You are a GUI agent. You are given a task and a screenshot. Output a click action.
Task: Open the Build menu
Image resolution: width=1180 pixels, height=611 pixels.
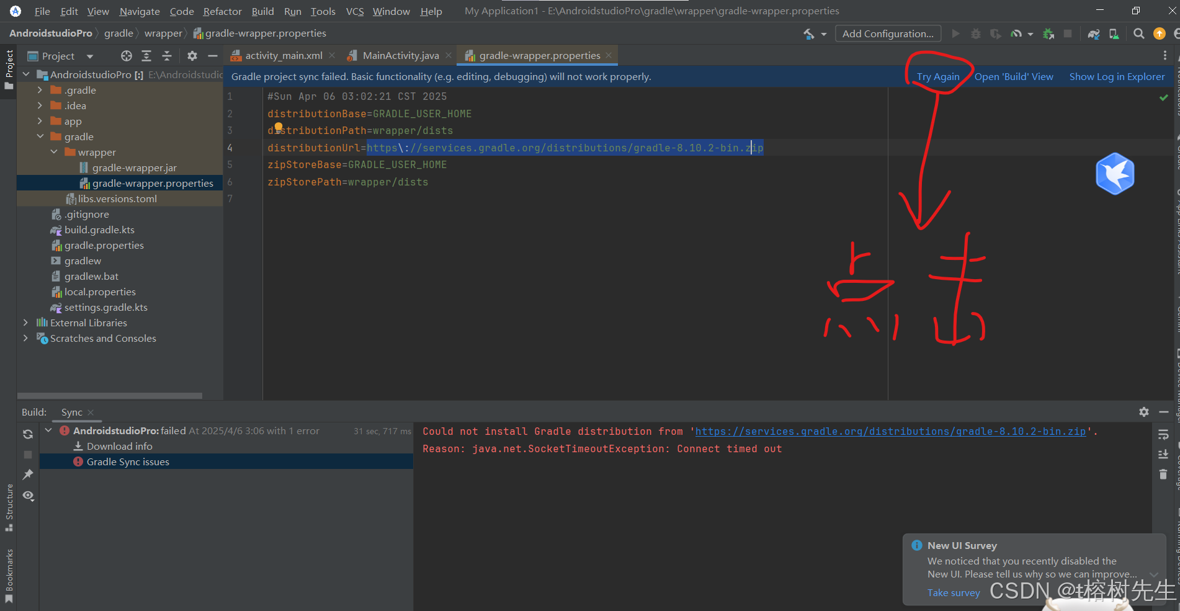point(262,11)
